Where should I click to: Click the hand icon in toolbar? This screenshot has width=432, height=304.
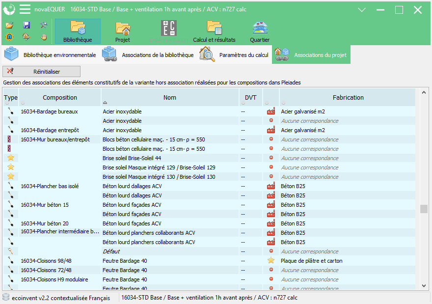point(44,37)
